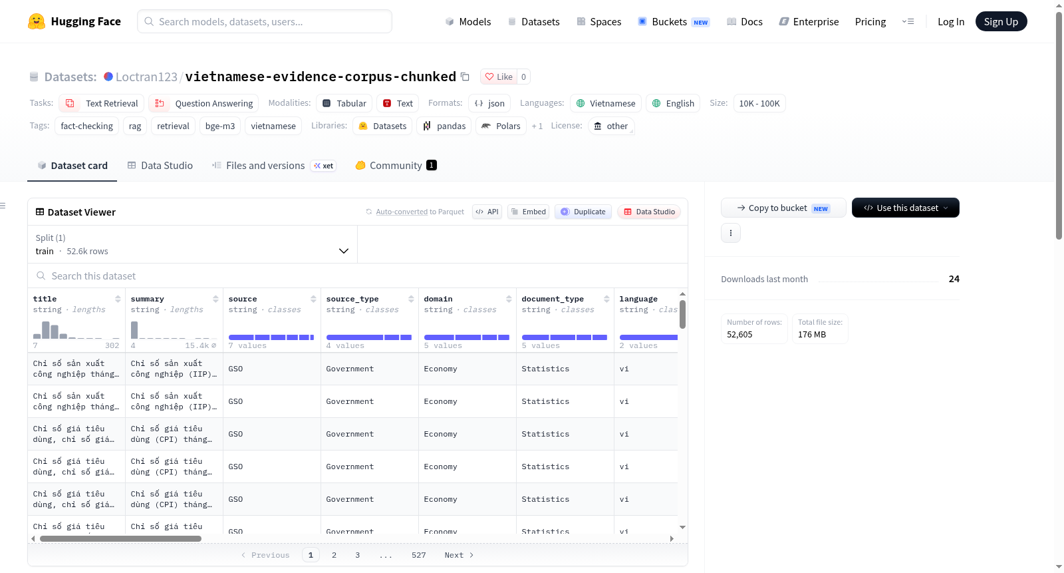Click the English language tag
This screenshot has height=573, width=1064.
pos(673,103)
